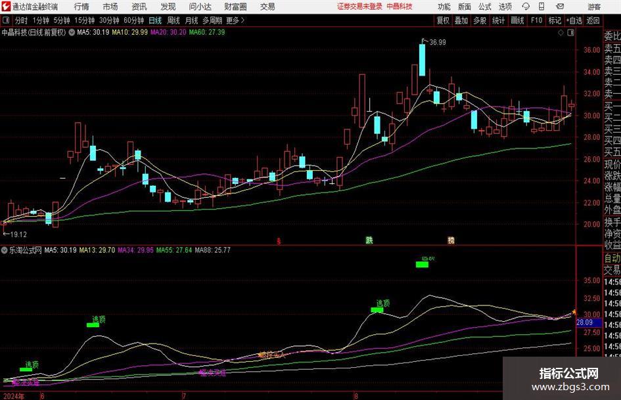Click the 游客 user label
This screenshot has height=400, width=621.
(593, 7)
